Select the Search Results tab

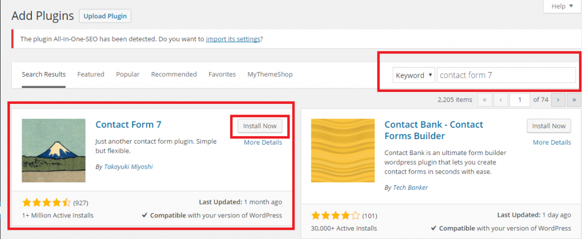(x=44, y=74)
